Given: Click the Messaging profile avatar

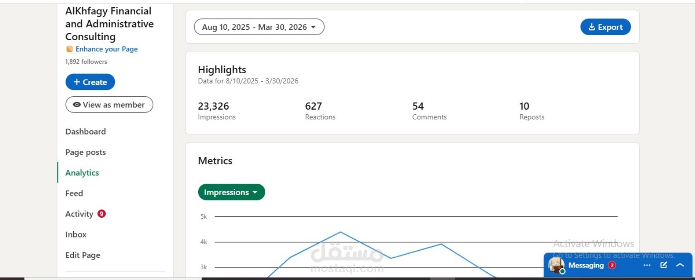Looking at the screenshot, I should tap(556, 265).
